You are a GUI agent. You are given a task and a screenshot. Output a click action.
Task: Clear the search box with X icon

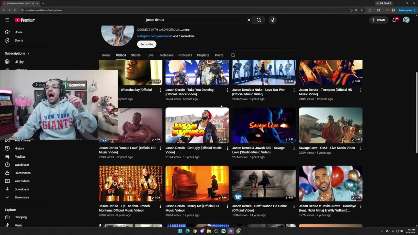click(249, 20)
